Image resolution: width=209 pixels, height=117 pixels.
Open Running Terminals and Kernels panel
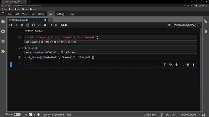click(3, 32)
